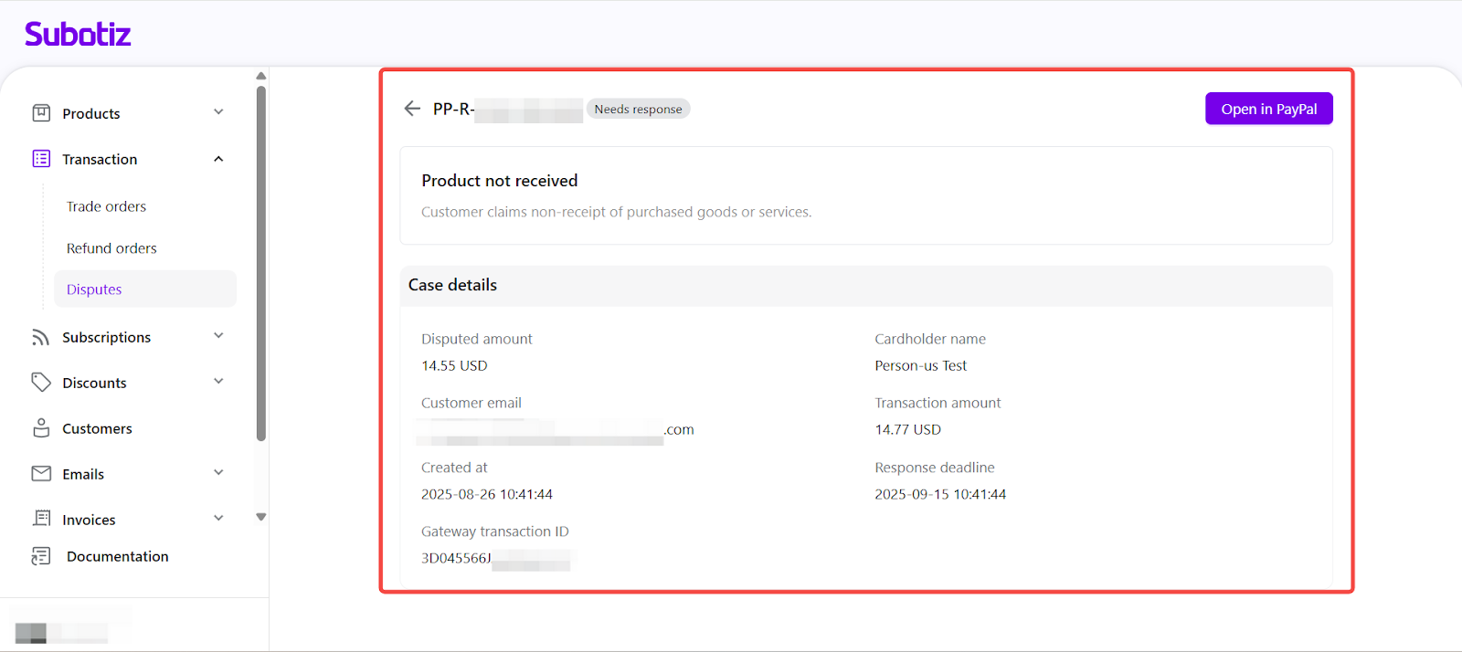Click the Transaction list icon

coord(41,159)
